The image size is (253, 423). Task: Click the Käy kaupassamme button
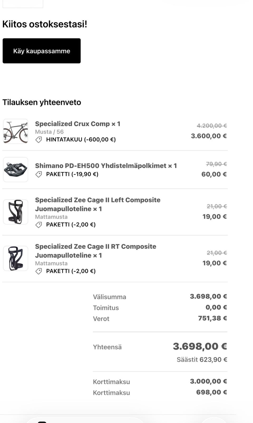pyautogui.click(x=42, y=51)
